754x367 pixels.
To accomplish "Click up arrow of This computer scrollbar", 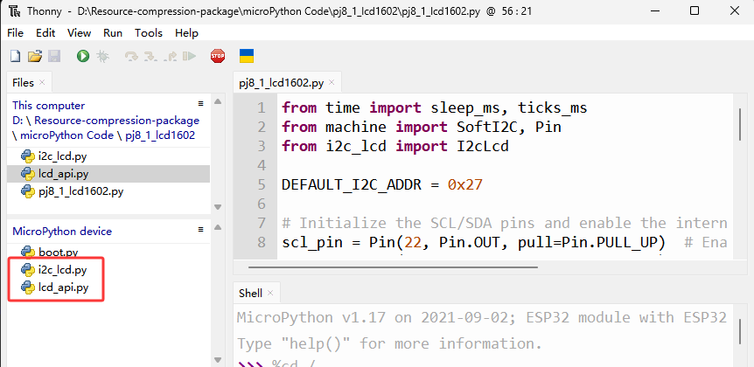I will pyautogui.click(x=217, y=101).
